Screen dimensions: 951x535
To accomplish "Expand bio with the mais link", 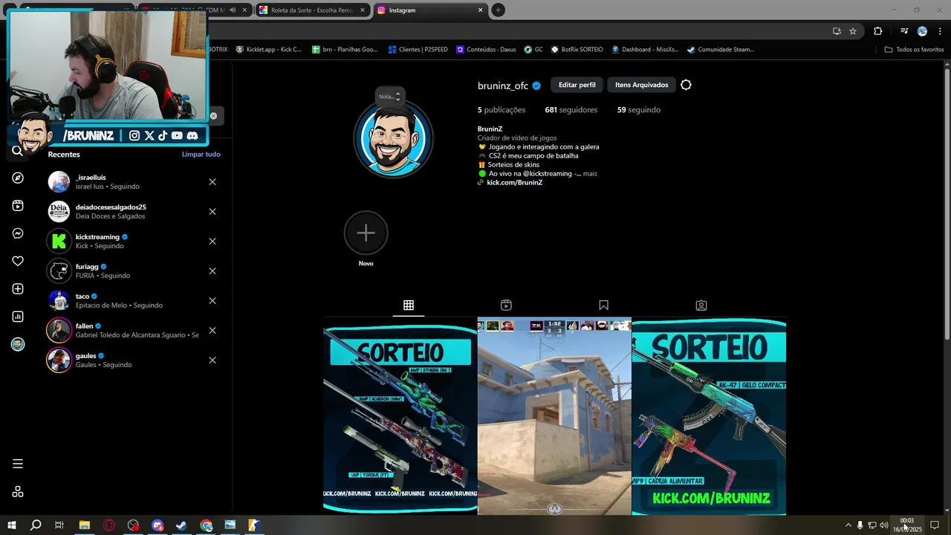I will (x=590, y=174).
